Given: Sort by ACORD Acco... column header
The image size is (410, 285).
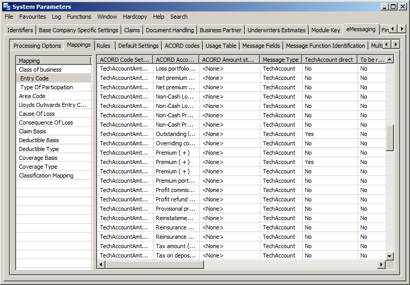Looking at the screenshot, I should click(x=176, y=60).
